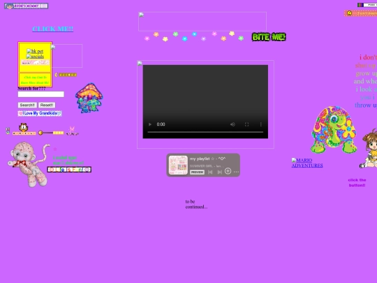The image size is (377, 283).
Task: Click the 'my playlist' title text
Action: coord(207,159)
